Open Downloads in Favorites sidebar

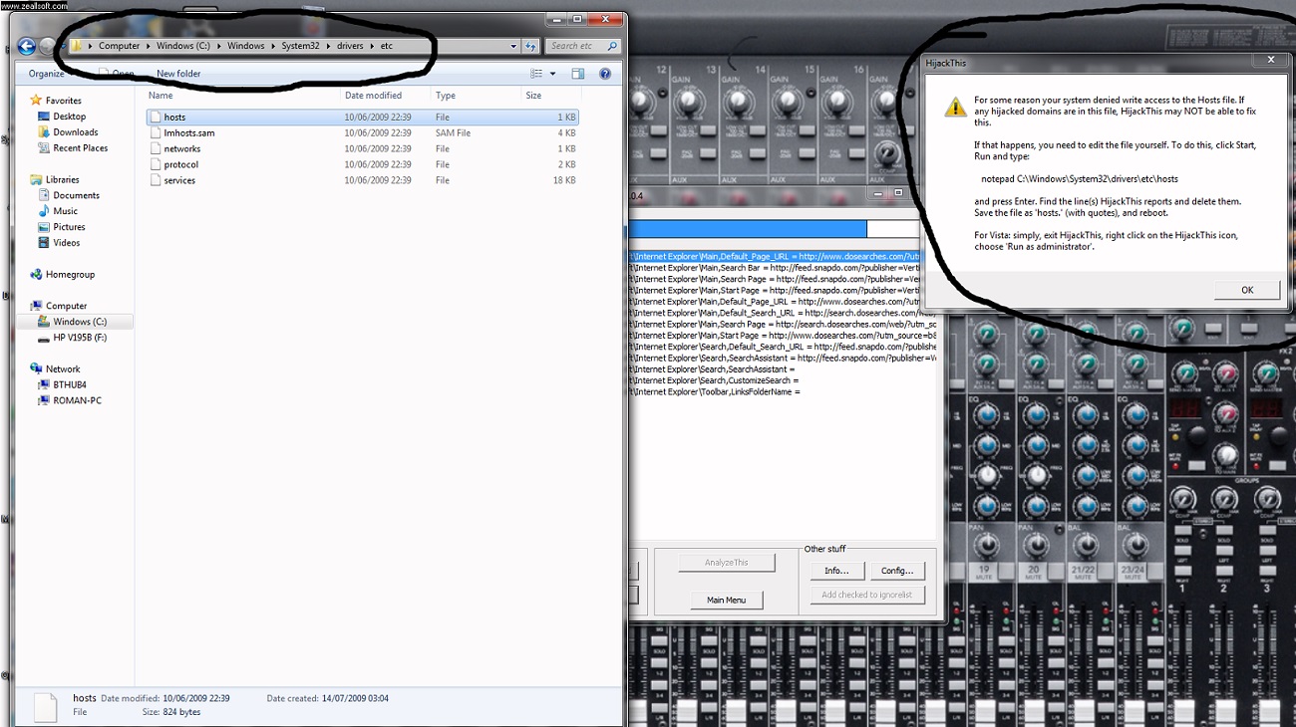coord(75,132)
